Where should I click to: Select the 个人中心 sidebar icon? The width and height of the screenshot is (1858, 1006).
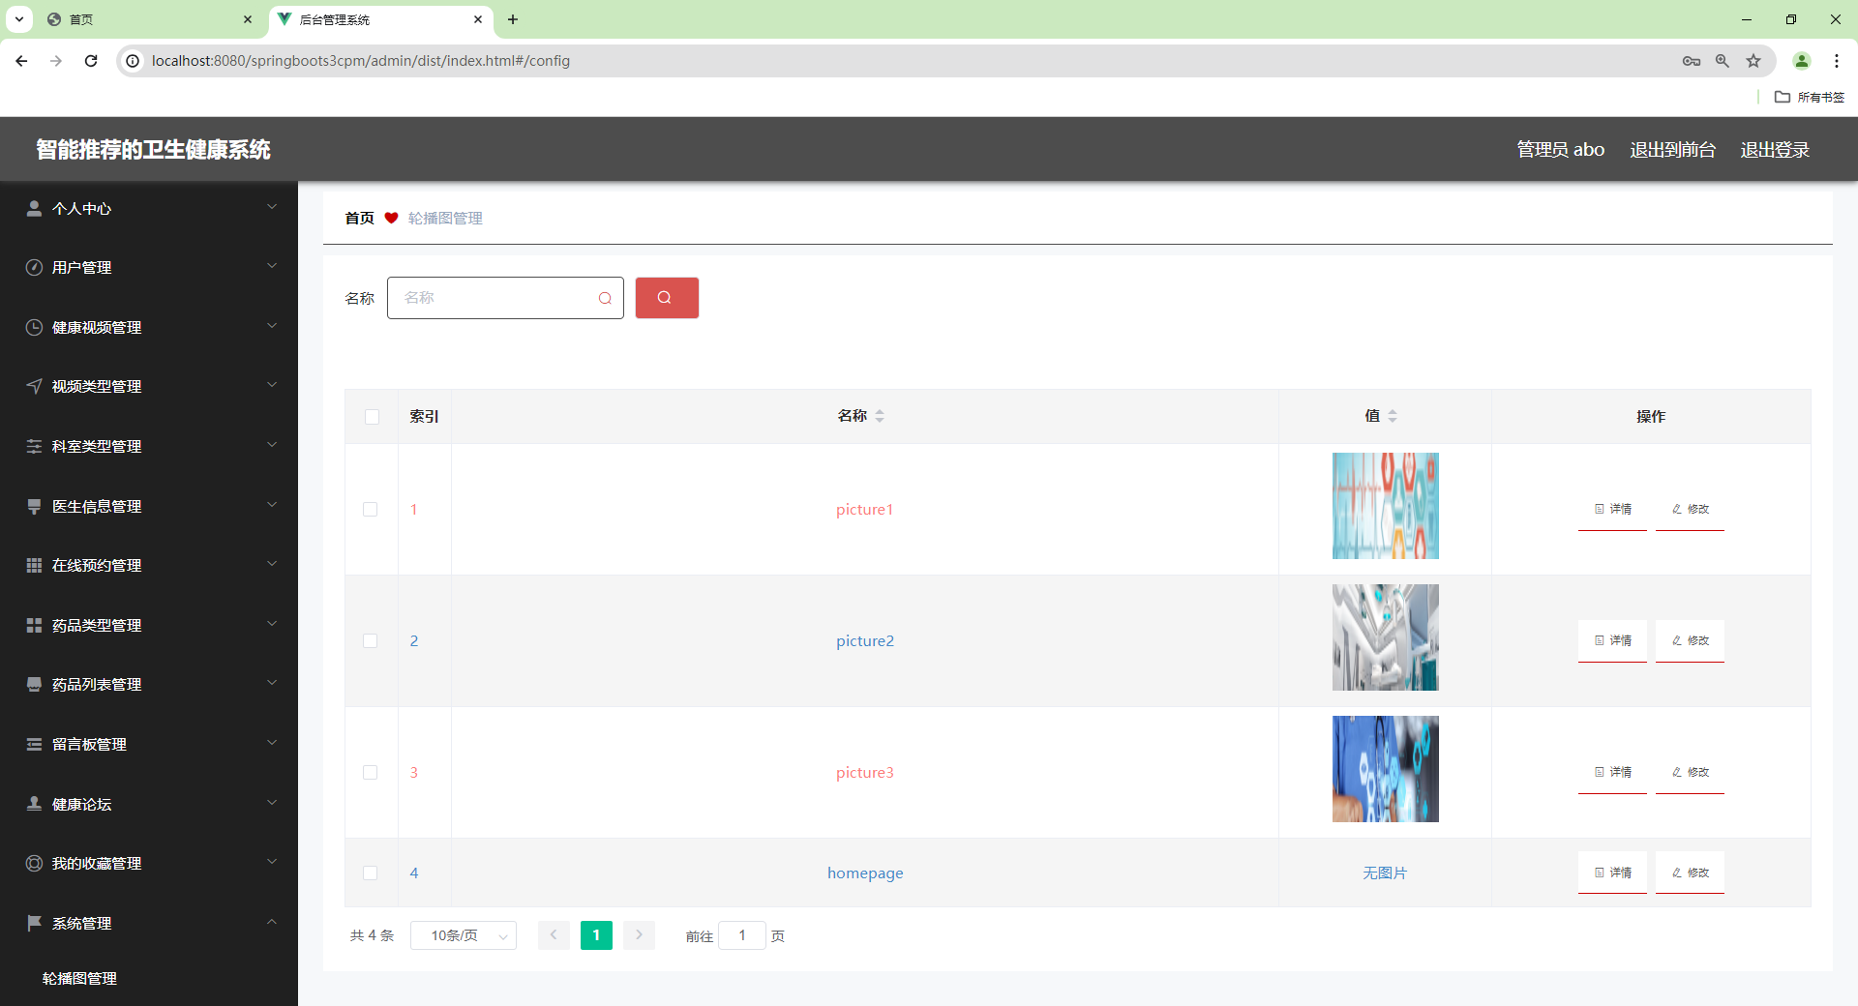34,208
